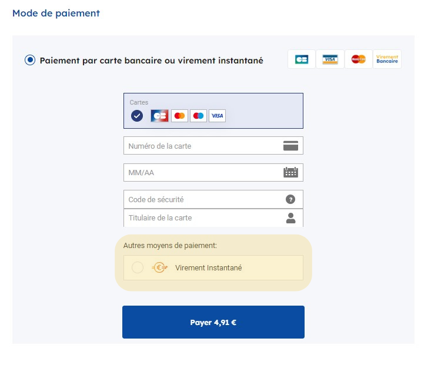
Task: Select the Virement Instantané radio button
Action: tap(138, 267)
